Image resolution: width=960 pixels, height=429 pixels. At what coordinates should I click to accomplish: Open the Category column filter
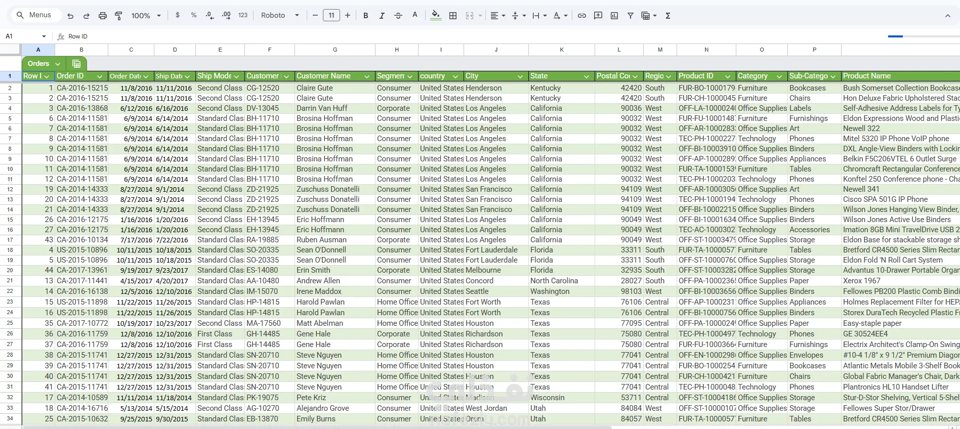[x=779, y=76]
